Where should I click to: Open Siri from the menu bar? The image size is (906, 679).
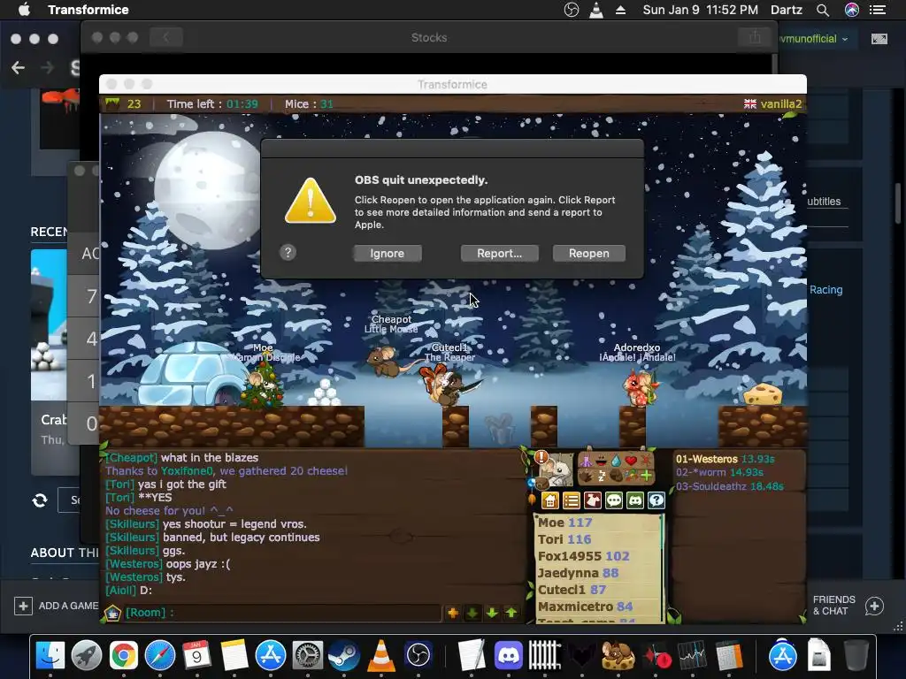click(852, 10)
